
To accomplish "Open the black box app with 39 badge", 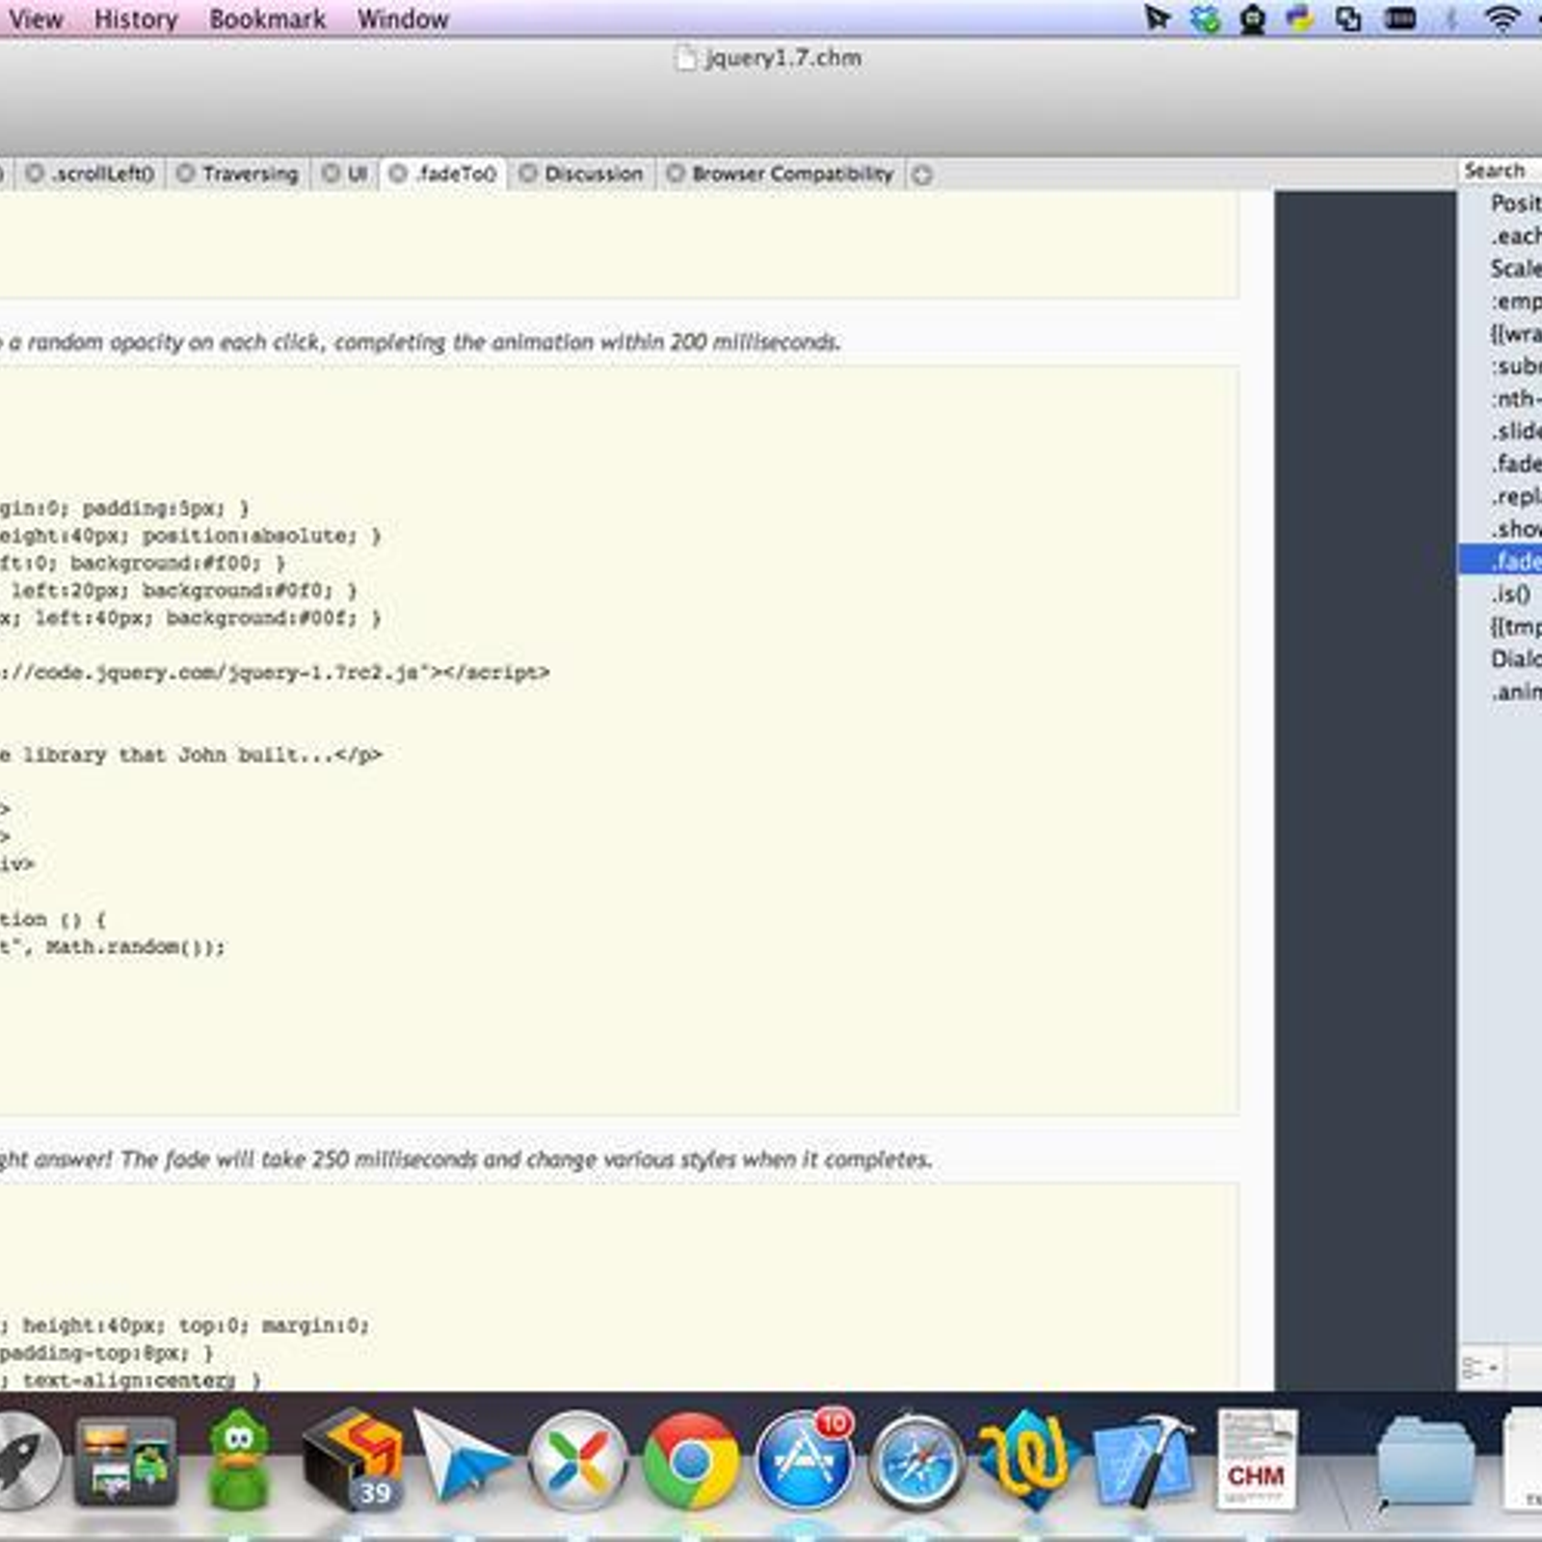I will pos(352,1458).
